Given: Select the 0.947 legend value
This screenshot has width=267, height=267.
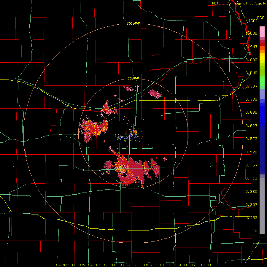Looking at the screenshot, I should click(x=251, y=47).
